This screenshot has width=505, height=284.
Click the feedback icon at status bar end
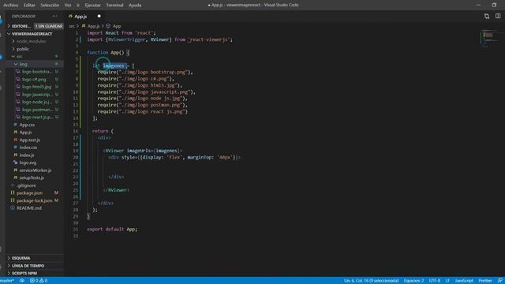499,281
